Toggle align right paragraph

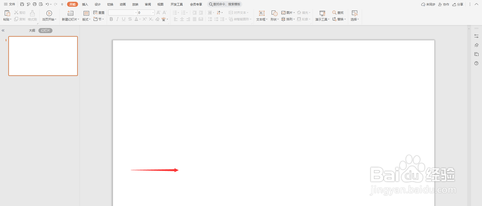[x=188, y=19]
